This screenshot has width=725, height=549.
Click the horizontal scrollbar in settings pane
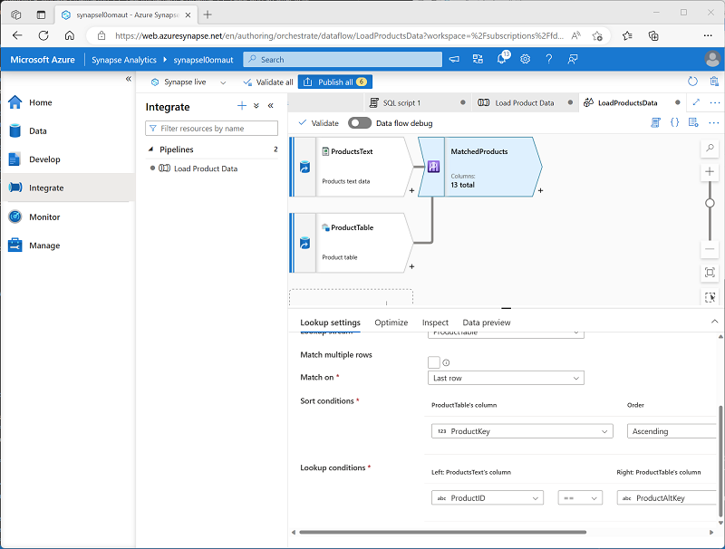442,532
